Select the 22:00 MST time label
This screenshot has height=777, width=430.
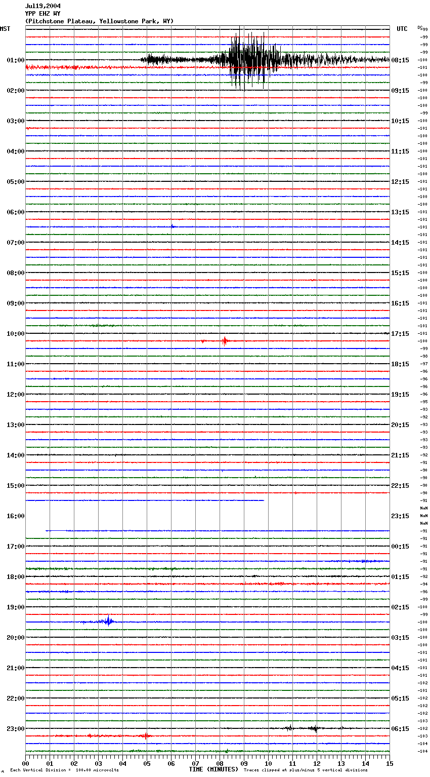pyautogui.click(x=16, y=698)
